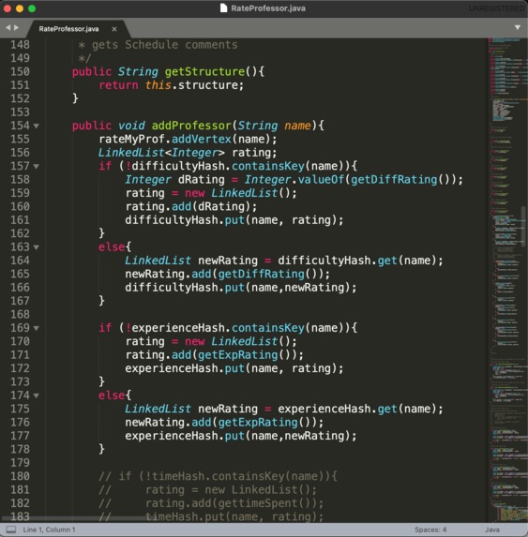This screenshot has height=537, width=528.
Task: Click line number 160 in the gutter
Action: [x=20, y=206]
